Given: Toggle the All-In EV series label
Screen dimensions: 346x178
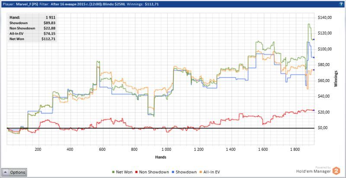Looking at the screenshot, I should click(x=211, y=172).
